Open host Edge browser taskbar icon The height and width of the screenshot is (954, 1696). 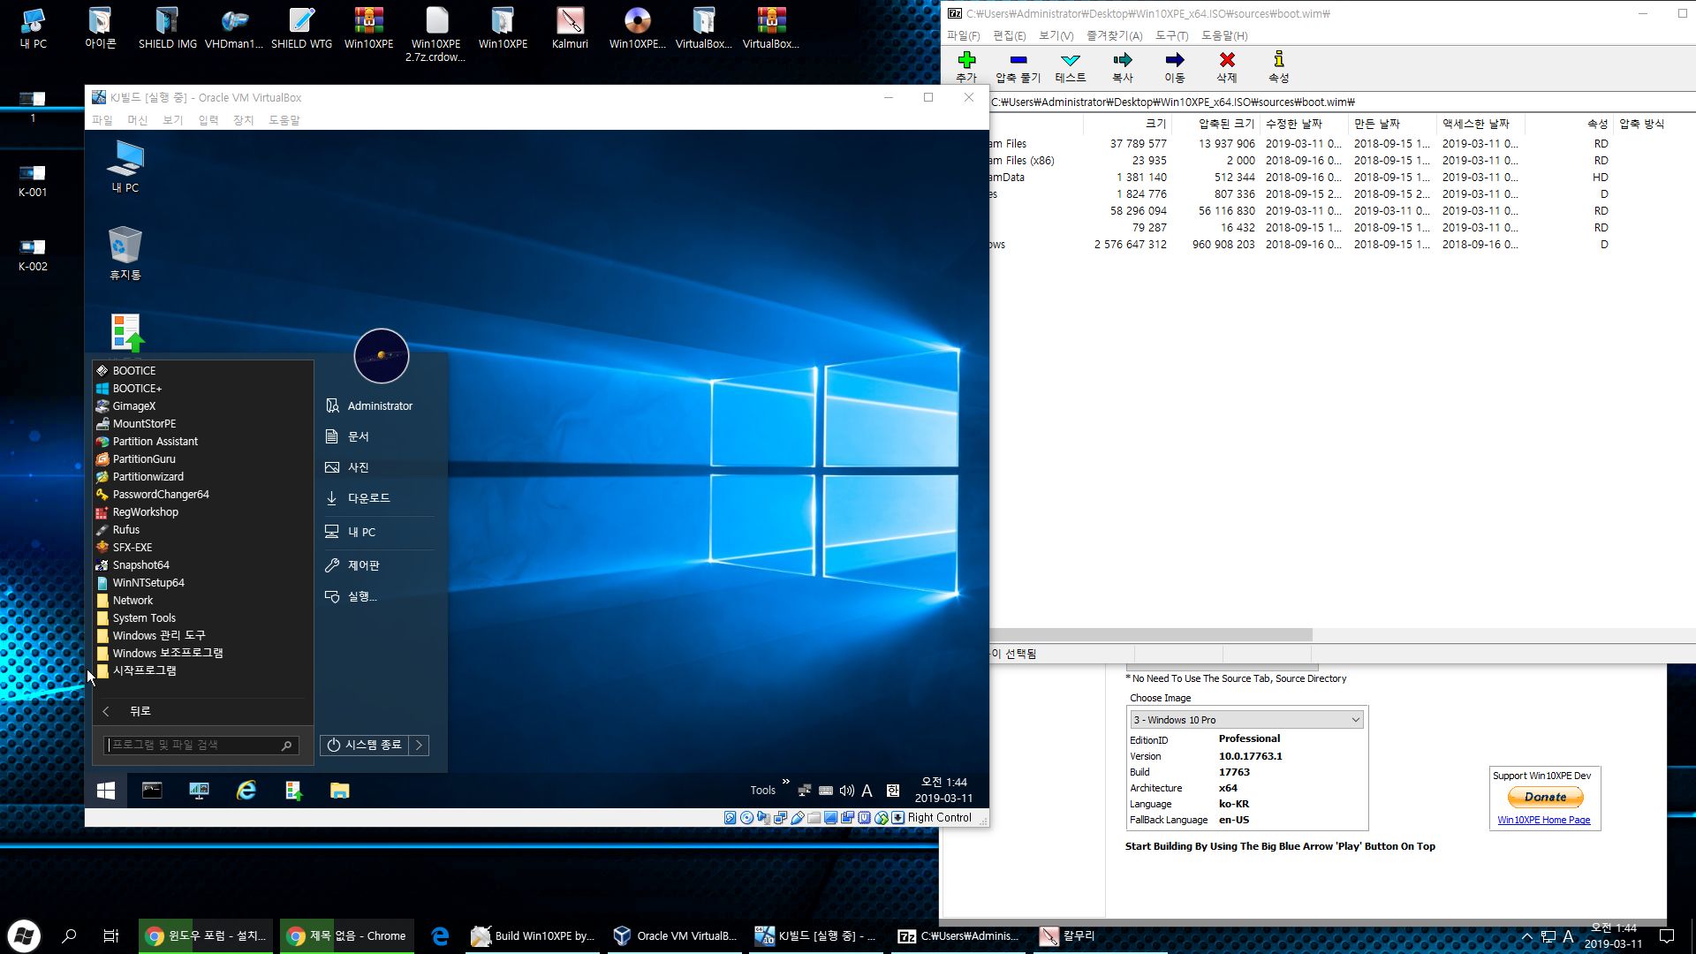coord(440,935)
